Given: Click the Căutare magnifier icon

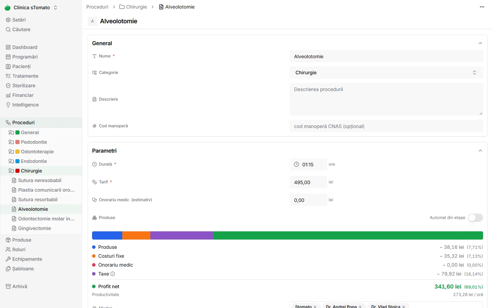Looking at the screenshot, I should 8,29.
